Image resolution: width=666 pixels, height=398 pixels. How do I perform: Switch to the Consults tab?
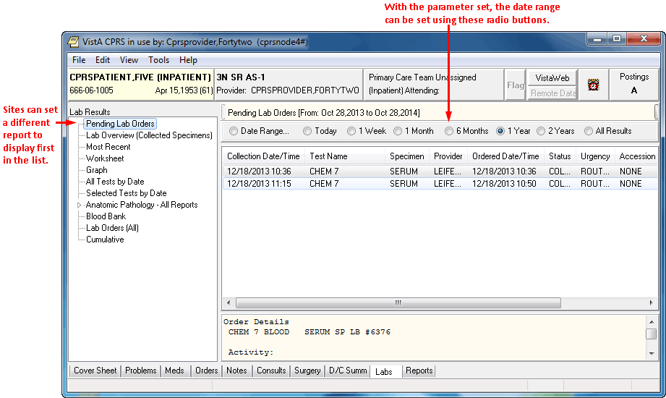point(271,371)
